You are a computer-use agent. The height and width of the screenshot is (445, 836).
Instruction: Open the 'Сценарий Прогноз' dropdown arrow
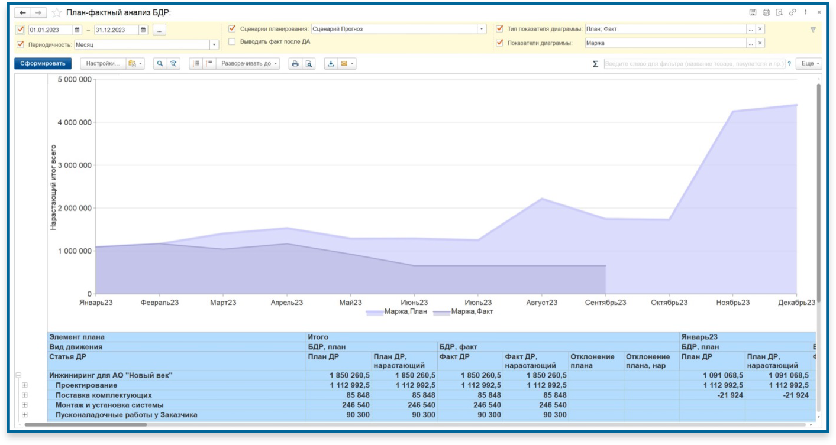pyautogui.click(x=482, y=28)
